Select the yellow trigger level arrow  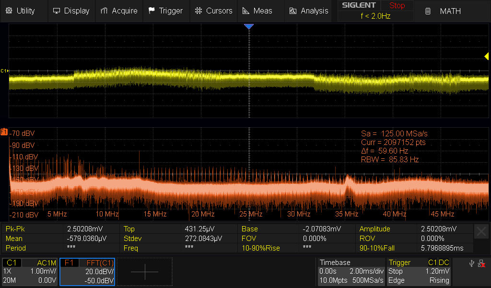(x=486, y=57)
